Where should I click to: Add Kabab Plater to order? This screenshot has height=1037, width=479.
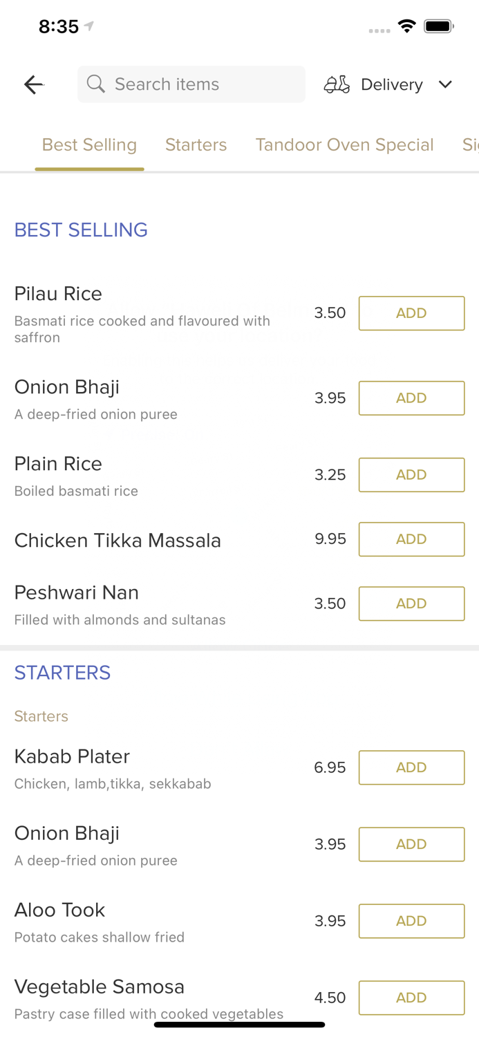click(x=411, y=767)
